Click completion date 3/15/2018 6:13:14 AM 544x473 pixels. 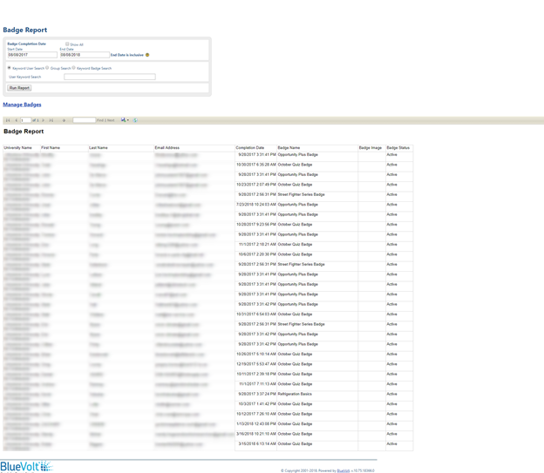point(257,444)
